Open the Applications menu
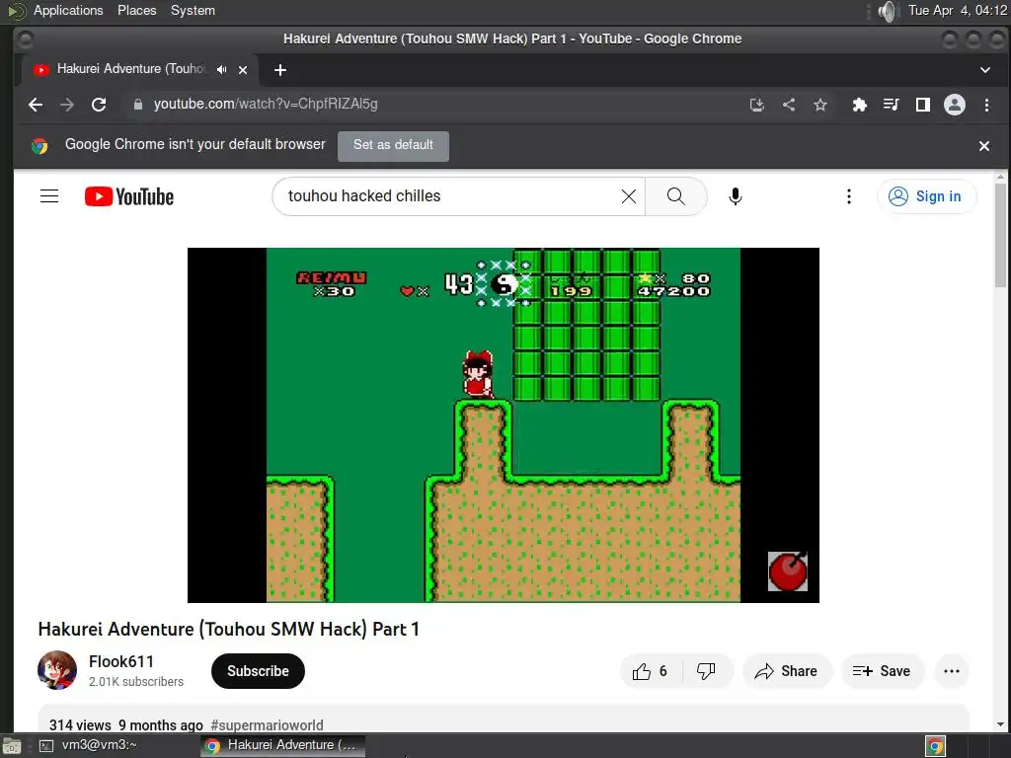The width and height of the screenshot is (1011, 758). click(68, 10)
